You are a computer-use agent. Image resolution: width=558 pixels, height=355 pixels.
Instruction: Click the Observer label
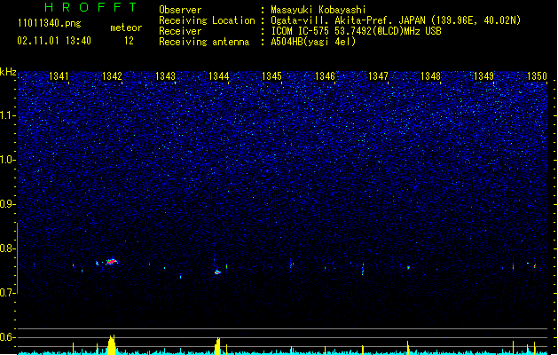pyautogui.click(x=180, y=10)
